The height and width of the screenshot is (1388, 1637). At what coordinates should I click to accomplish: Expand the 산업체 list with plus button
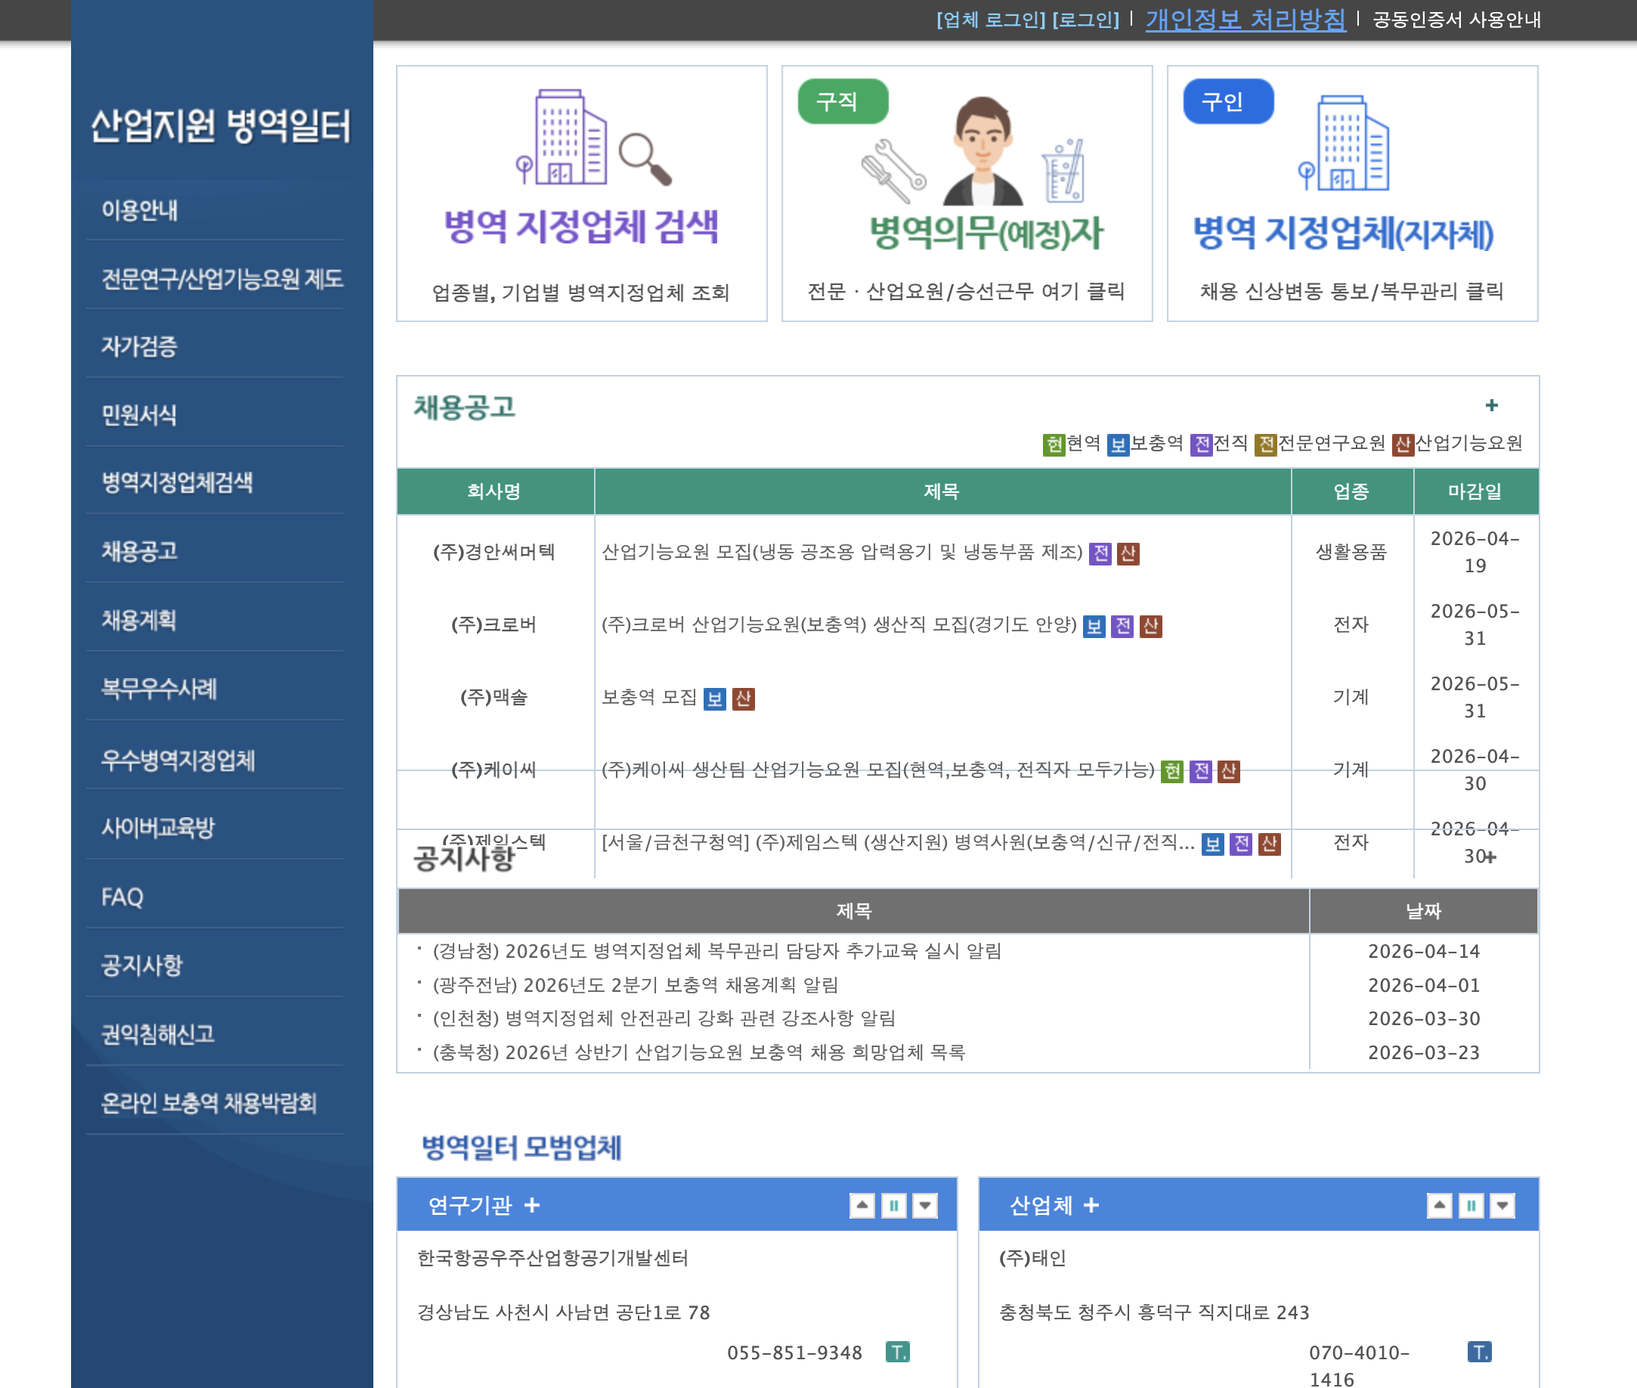(x=1092, y=1206)
